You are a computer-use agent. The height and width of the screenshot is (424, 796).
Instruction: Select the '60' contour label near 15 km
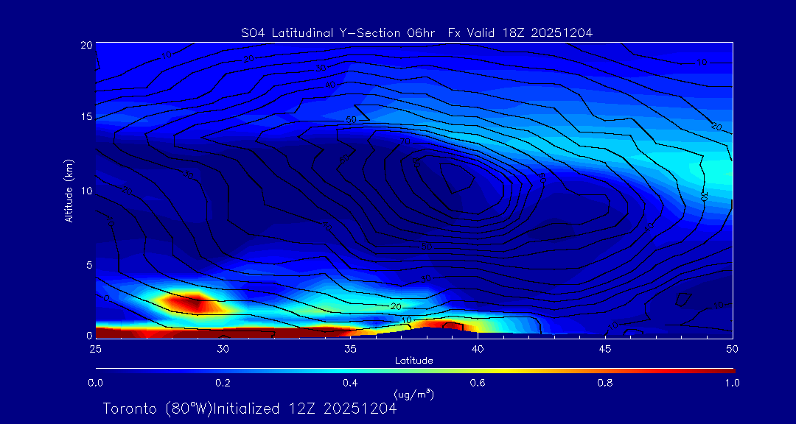click(x=352, y=119)
